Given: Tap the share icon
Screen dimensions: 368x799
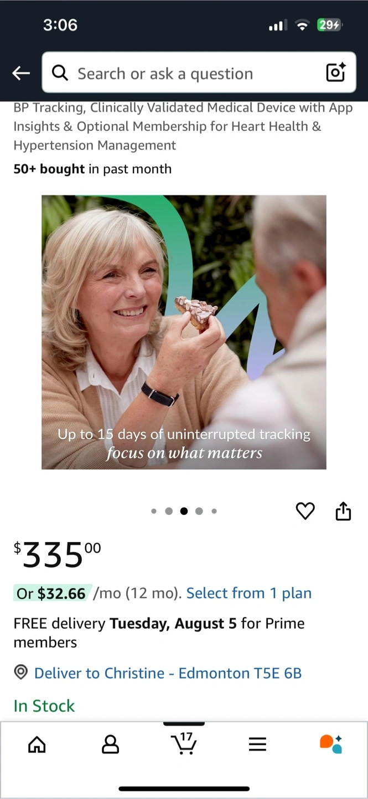Looking at the screenshot, I should coord(343,511).
